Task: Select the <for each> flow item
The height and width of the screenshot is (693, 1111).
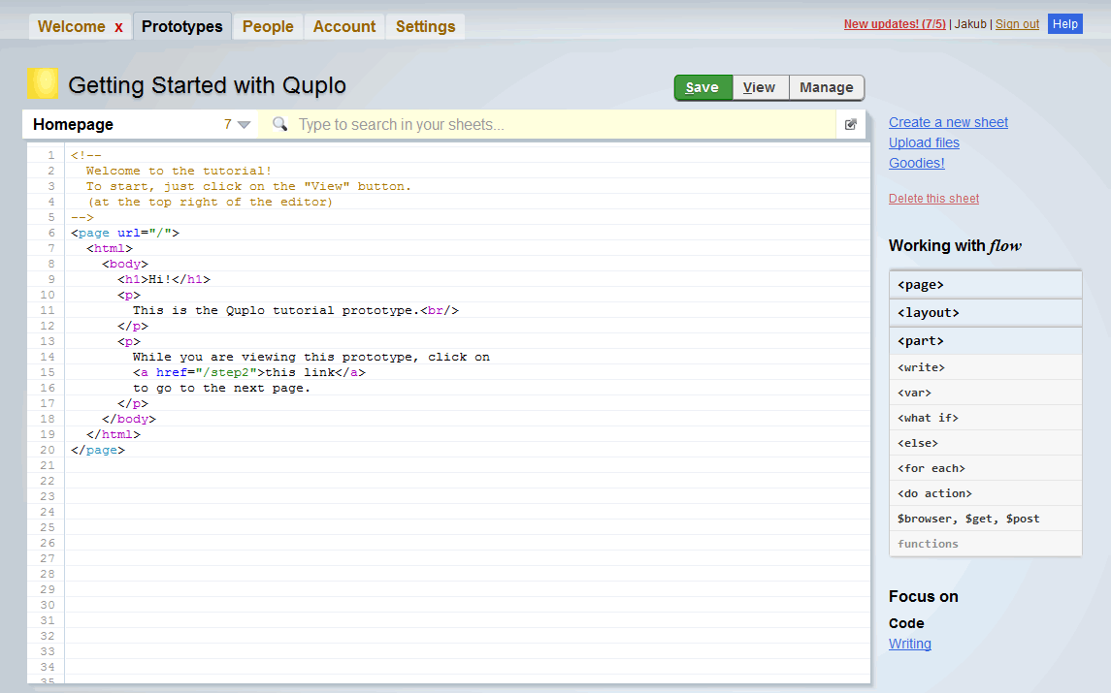Action: pos(986,468)
